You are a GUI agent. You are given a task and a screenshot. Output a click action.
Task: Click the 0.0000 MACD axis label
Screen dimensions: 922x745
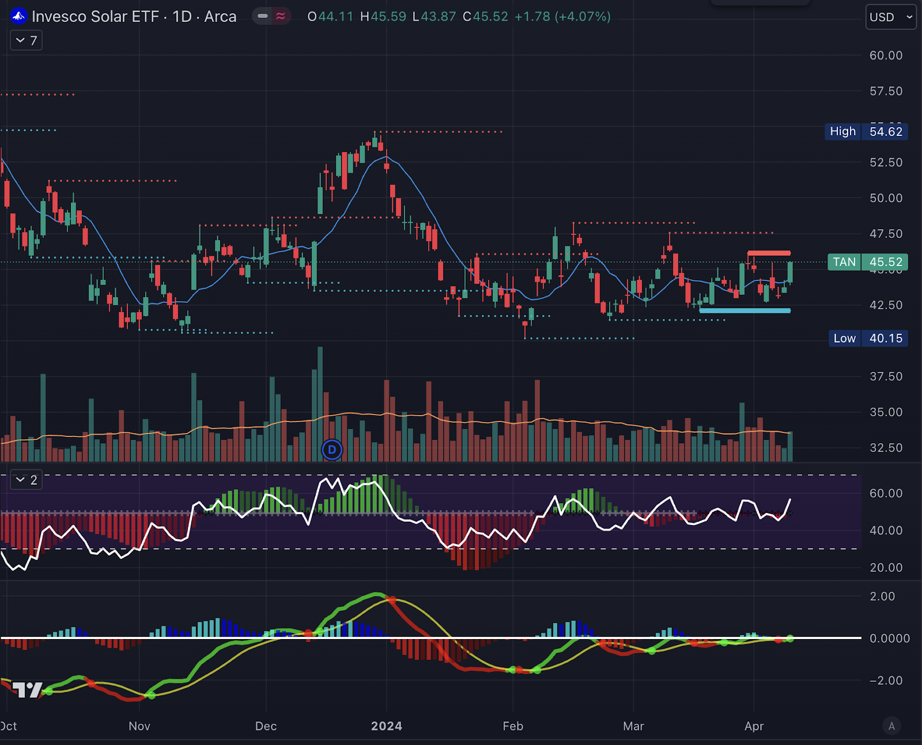[x=890, y=638]
